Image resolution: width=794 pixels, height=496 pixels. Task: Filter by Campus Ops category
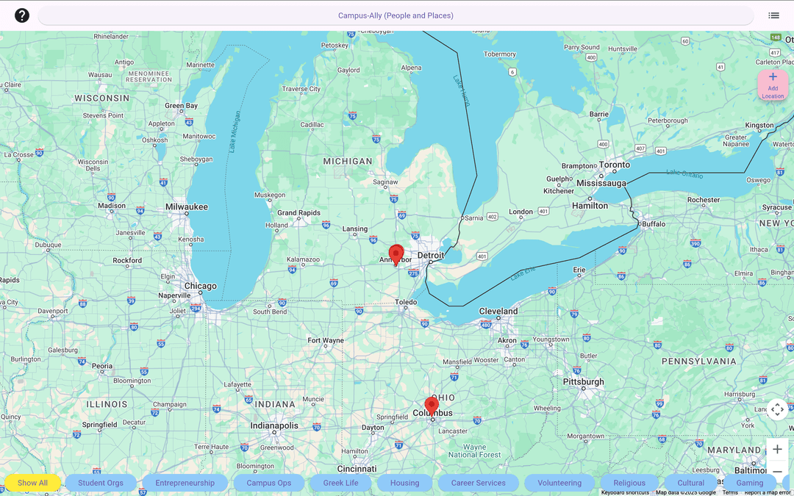tap(269, 483)
